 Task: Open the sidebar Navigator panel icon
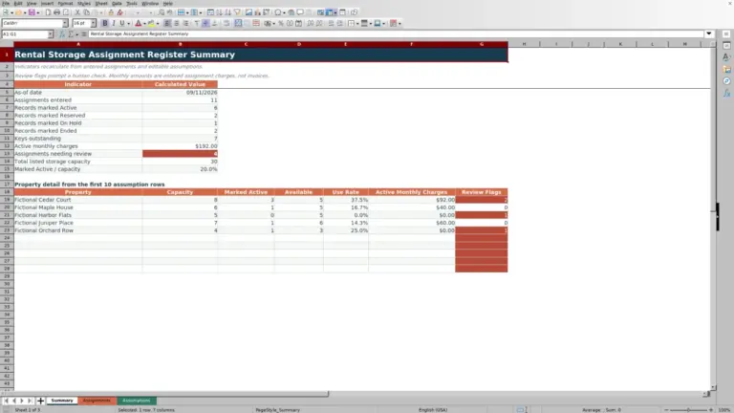(x=726, y=81)
